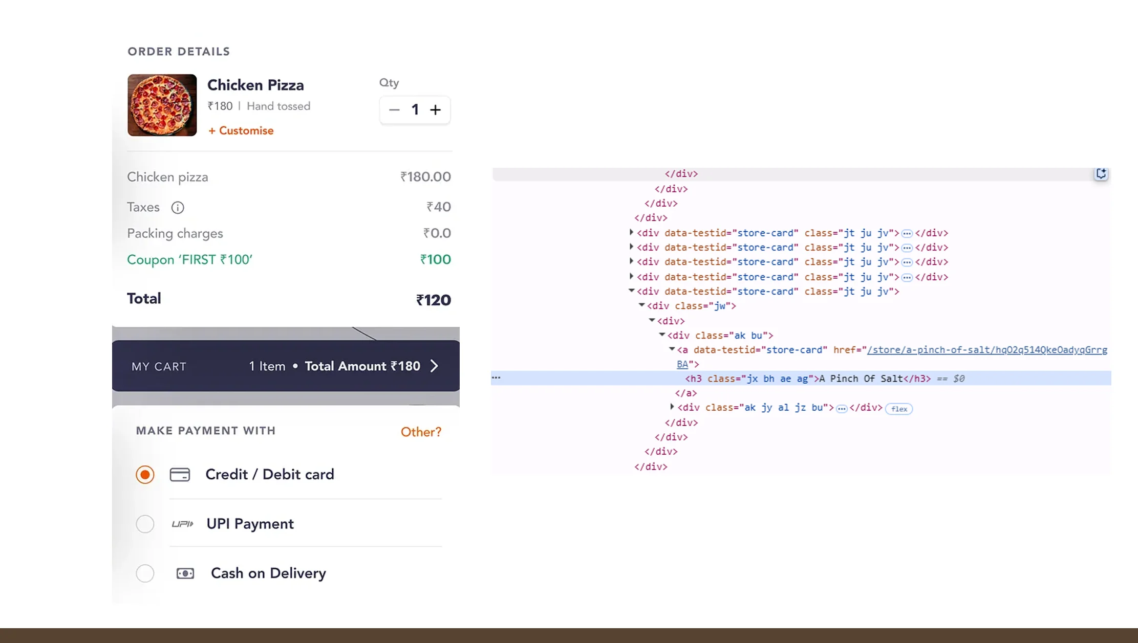Collapse the div class="jw" node
This screenshot has width=1138, height=643.
641,305
